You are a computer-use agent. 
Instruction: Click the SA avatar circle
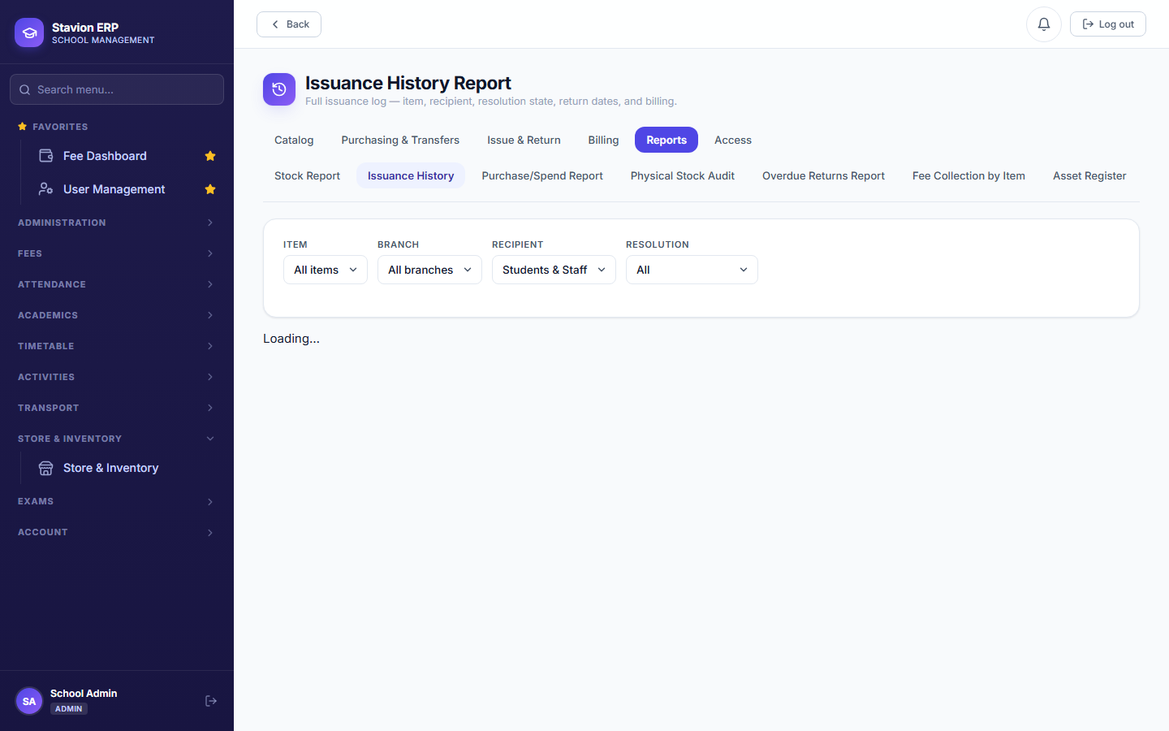29,701
